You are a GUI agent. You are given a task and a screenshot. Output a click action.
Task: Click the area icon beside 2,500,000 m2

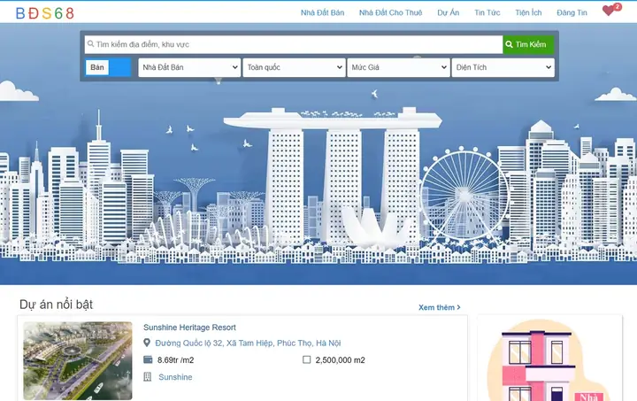[x=307, y=359]
